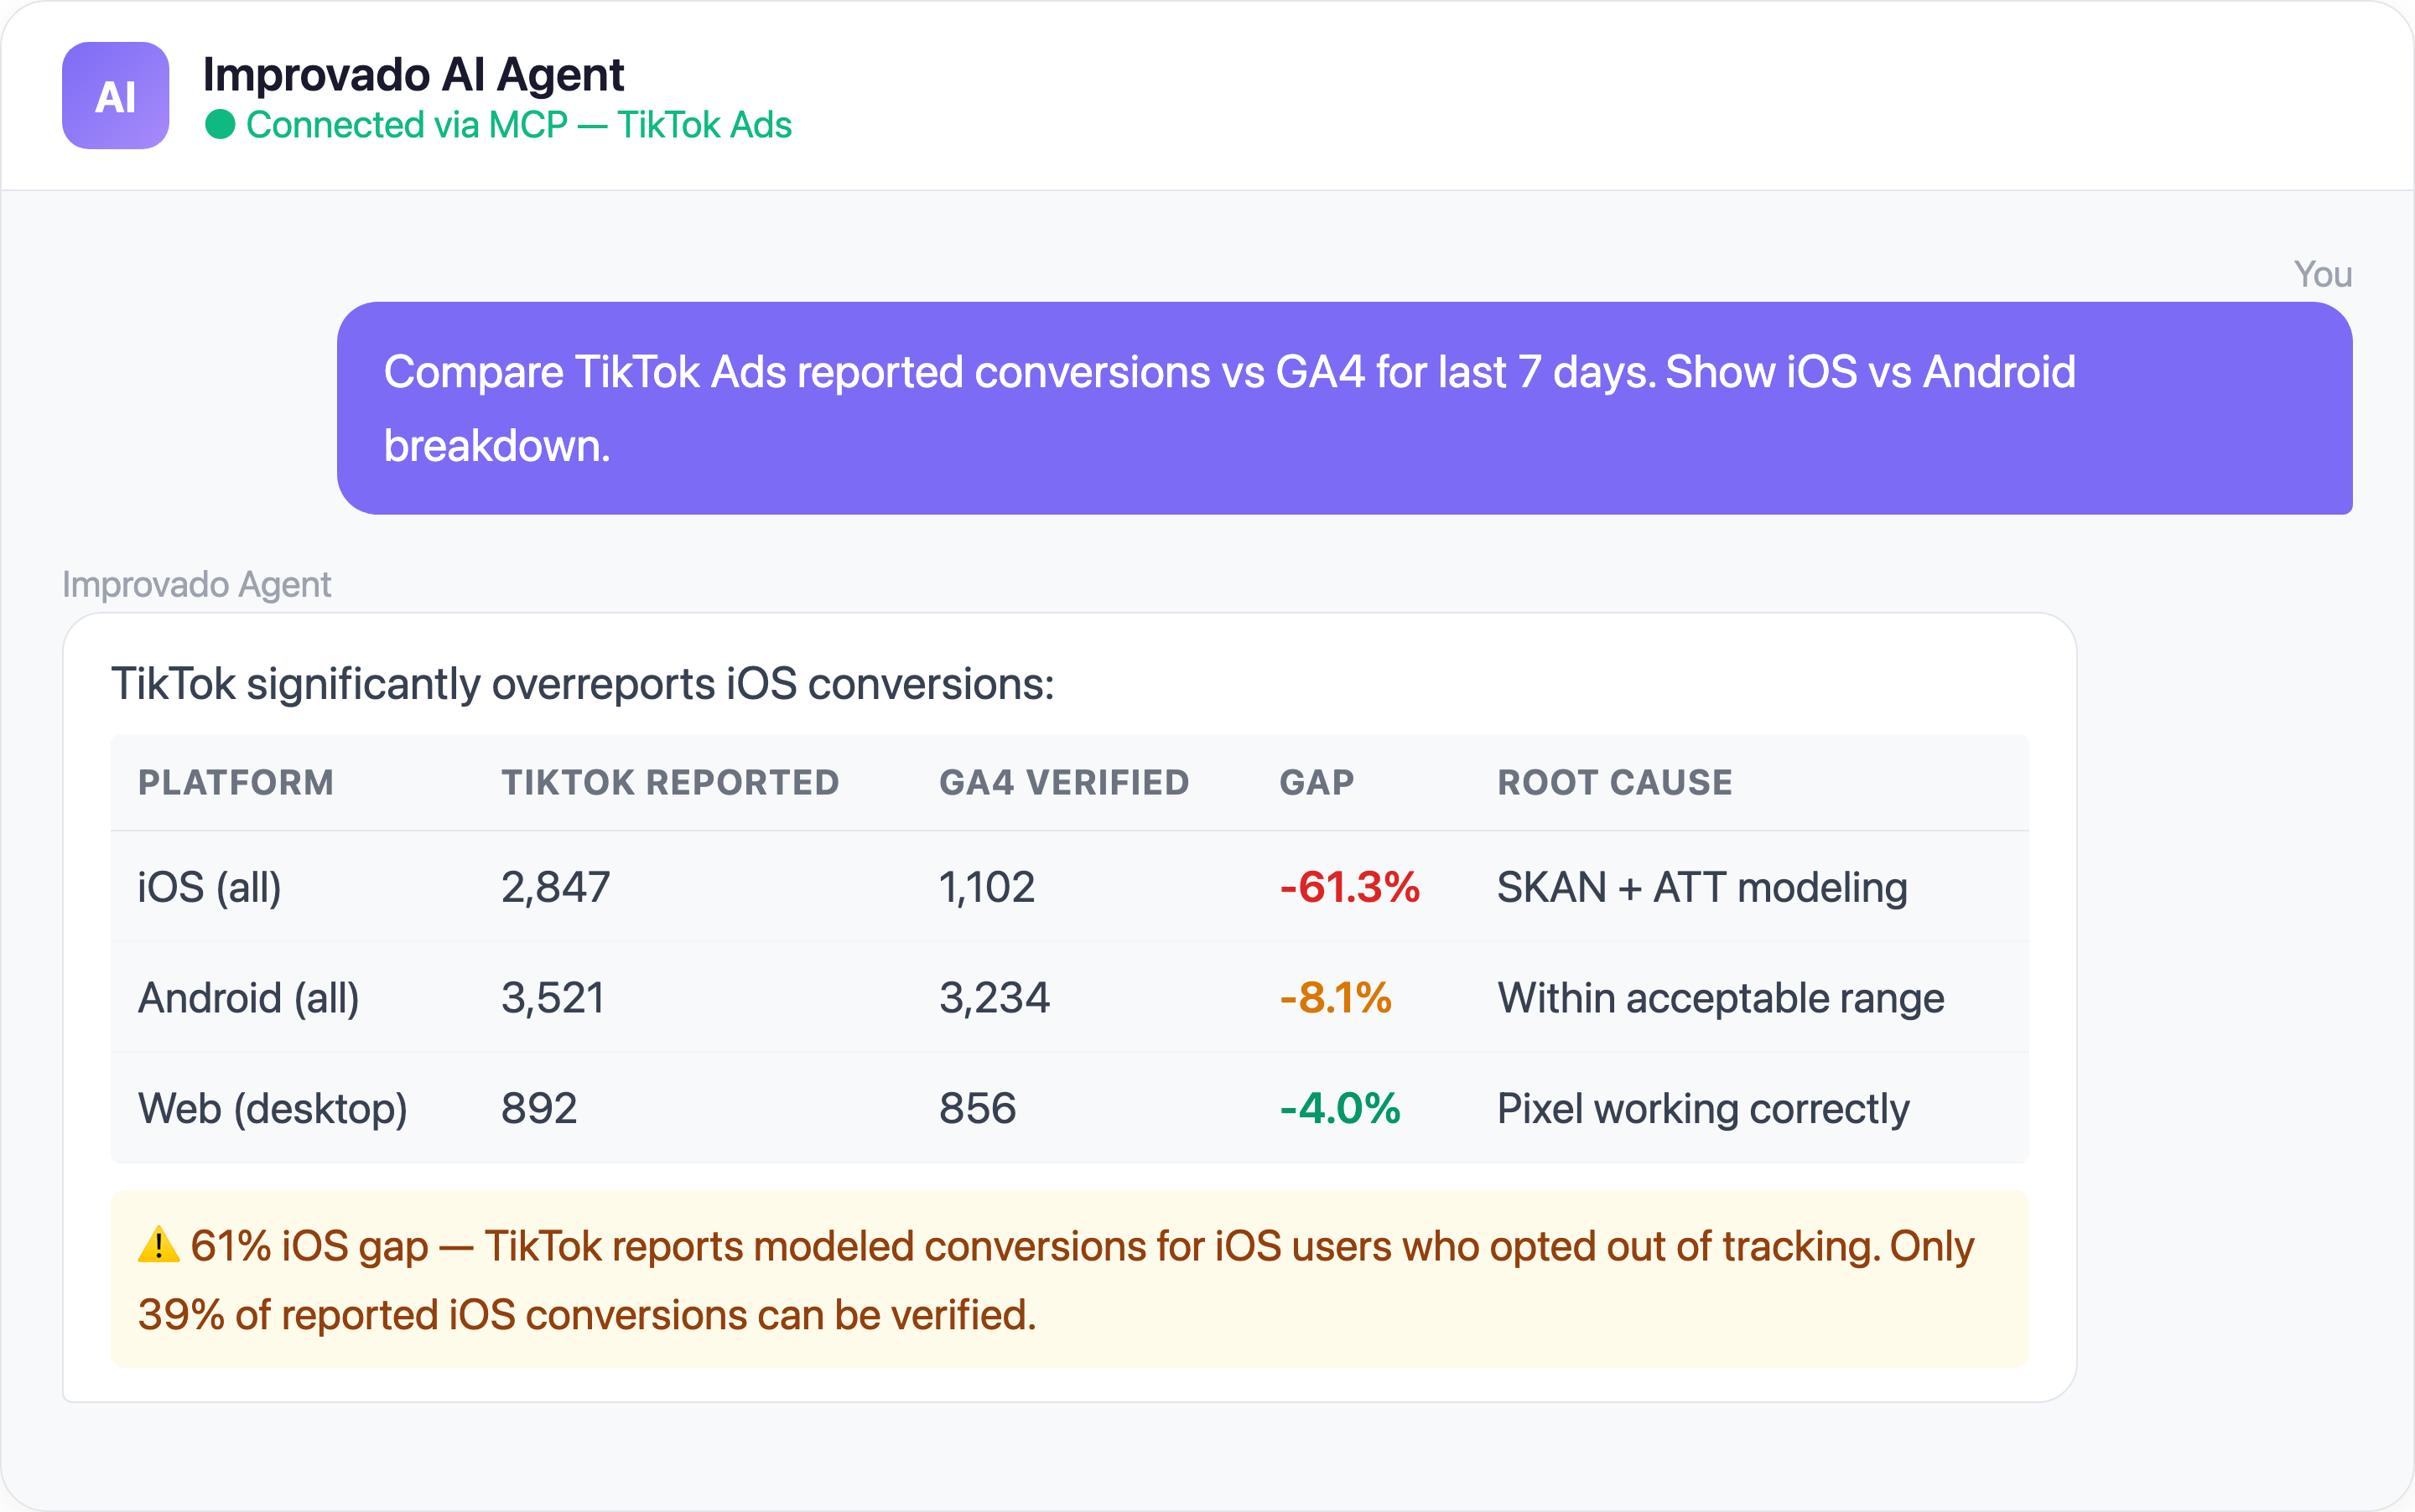Click the TikTok Ads connection indicator
This screenshot has width=2415, height=1512.
pos(704,125)
